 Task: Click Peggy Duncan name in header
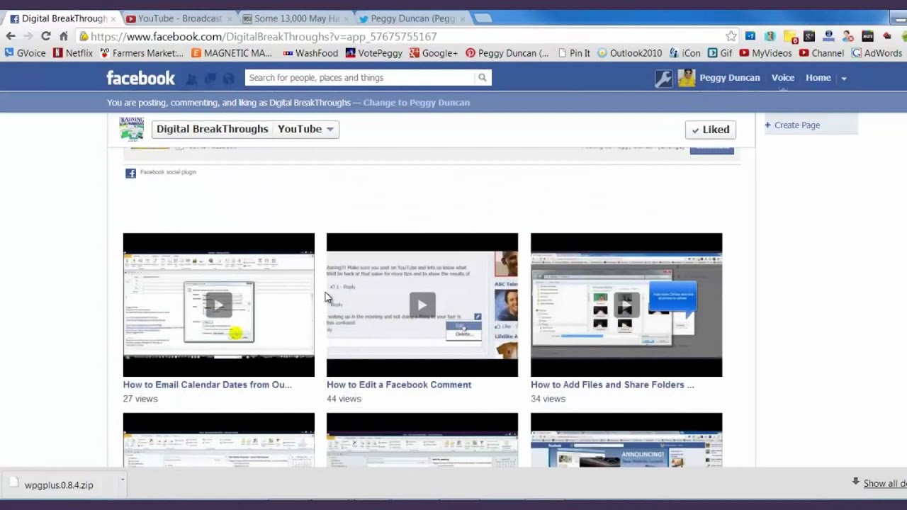pyautogui.click(x=730, y=78)
